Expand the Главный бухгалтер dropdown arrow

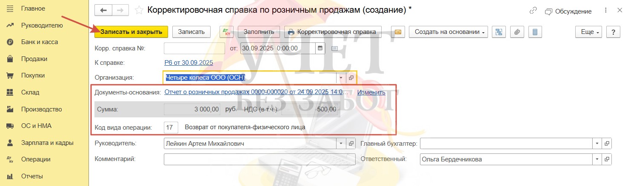597,144
